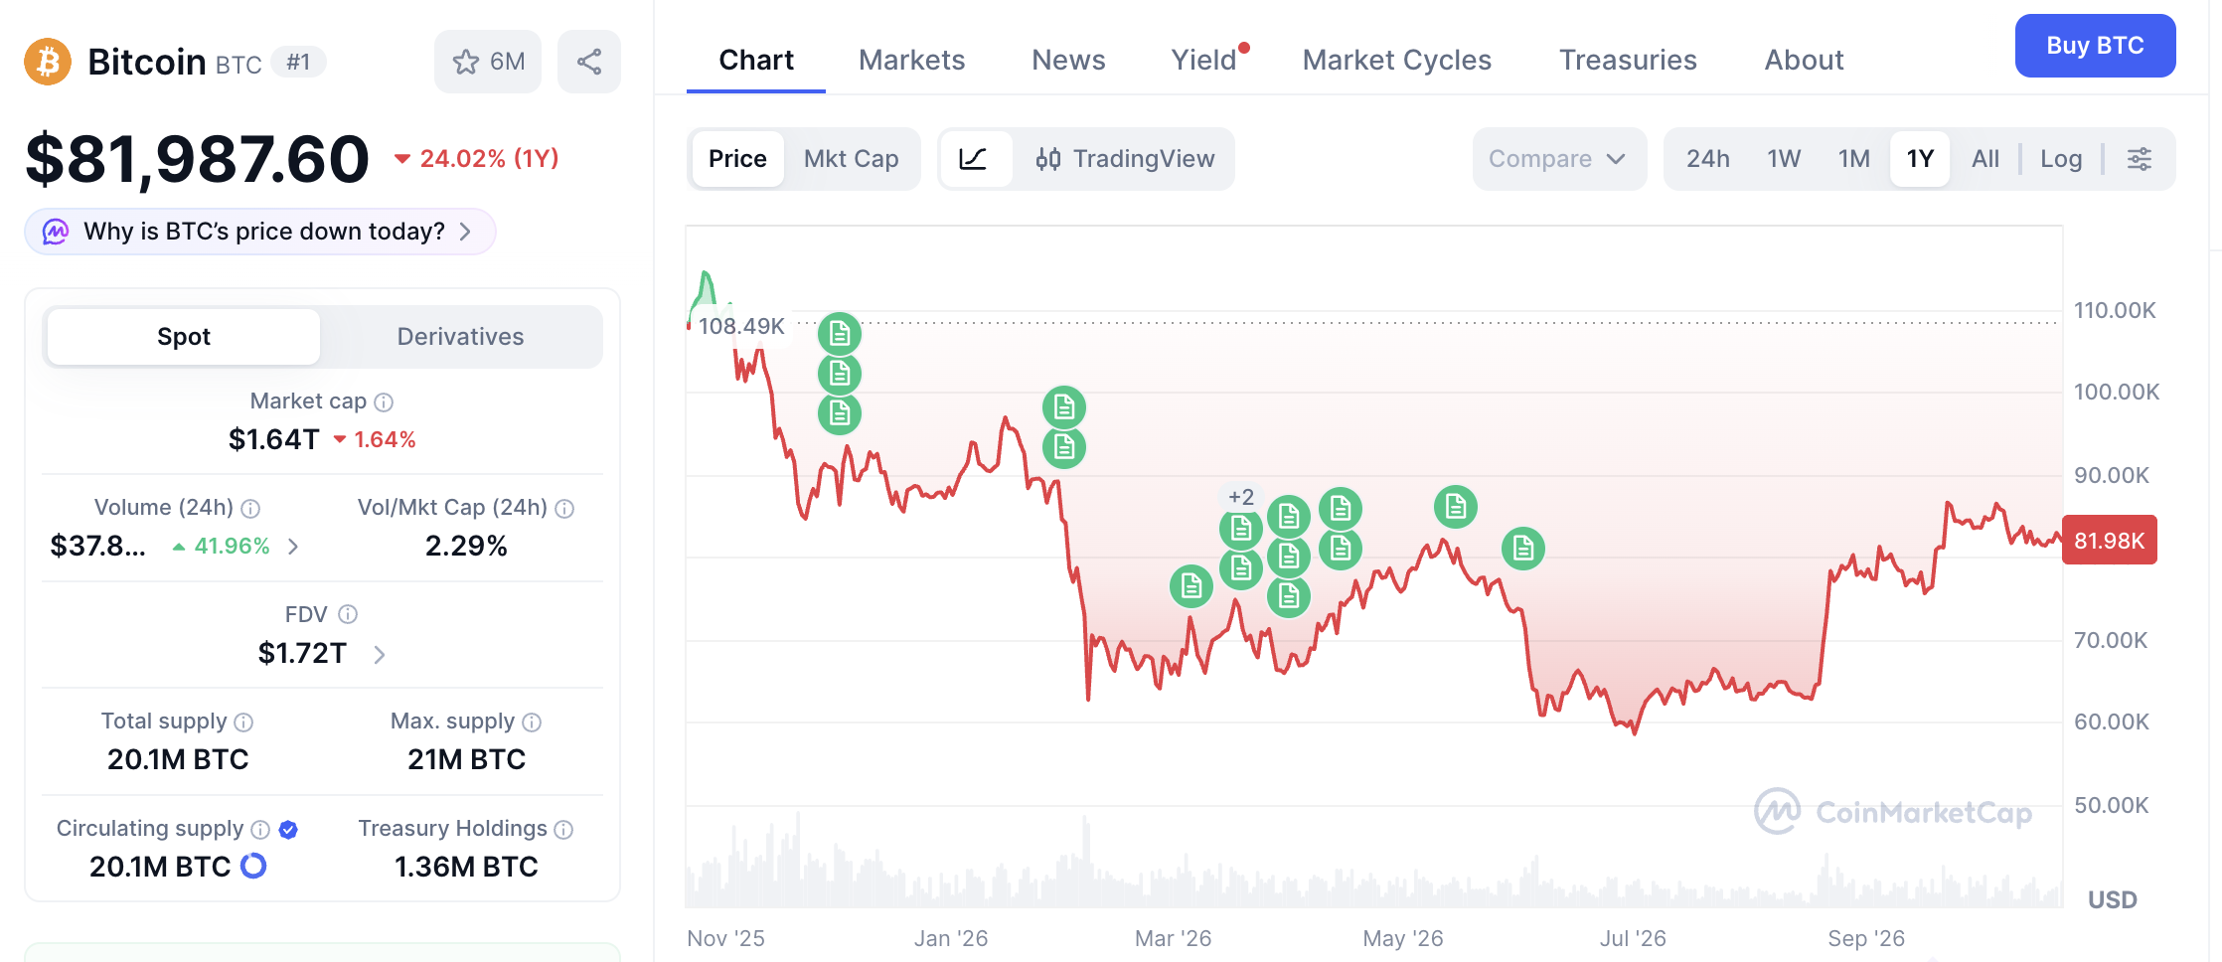Viewport: 2222px width, 962px height.
Task: Click the 81.98K current price label
Action: click(2110, 541)
